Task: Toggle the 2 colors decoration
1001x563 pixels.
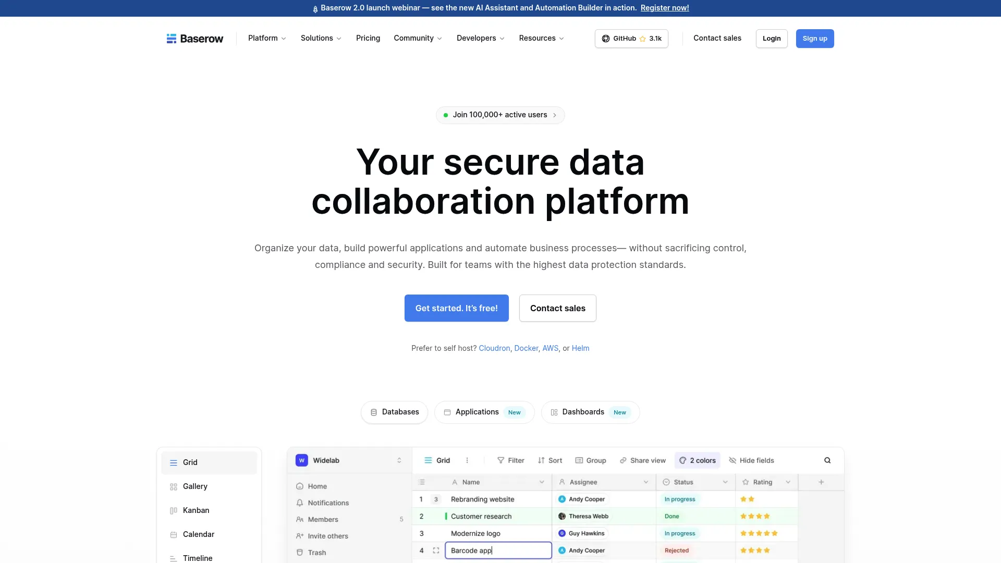Action: (x=697, y=460)
